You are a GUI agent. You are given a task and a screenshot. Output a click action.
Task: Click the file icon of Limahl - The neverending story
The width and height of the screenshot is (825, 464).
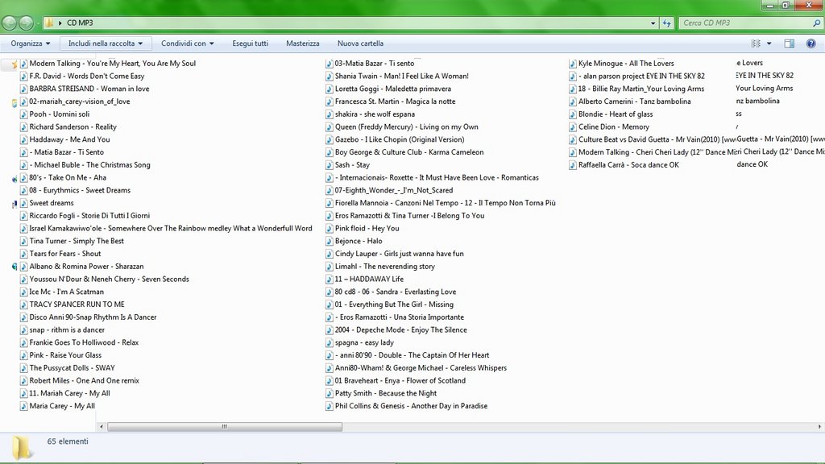coord(330,266)
